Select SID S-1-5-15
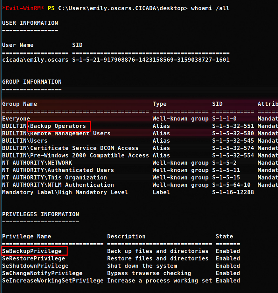The height and width of the screenshot is (293, 278). point(226,178)
